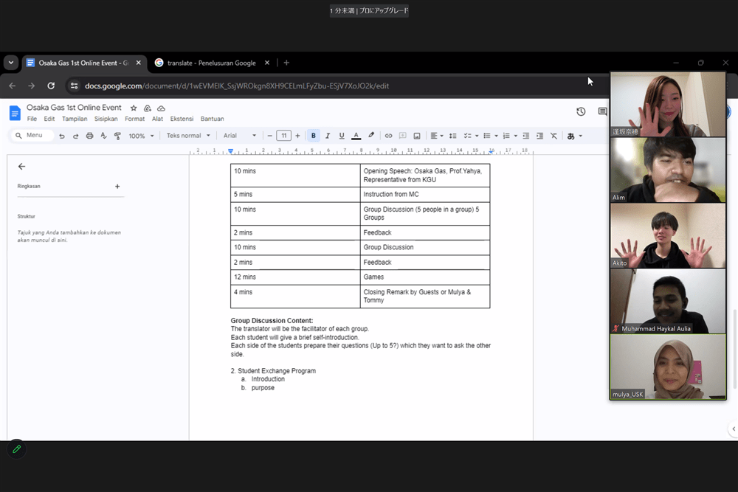Viewport: 738px width, 492px height.
Task: Expand bulleted list options arrow
Action: 496,136
